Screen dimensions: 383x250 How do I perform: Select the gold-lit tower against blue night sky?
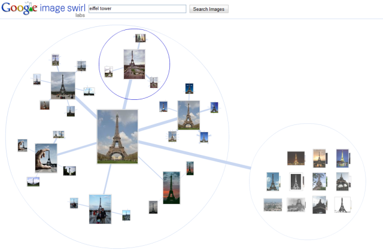coord(342,158)
